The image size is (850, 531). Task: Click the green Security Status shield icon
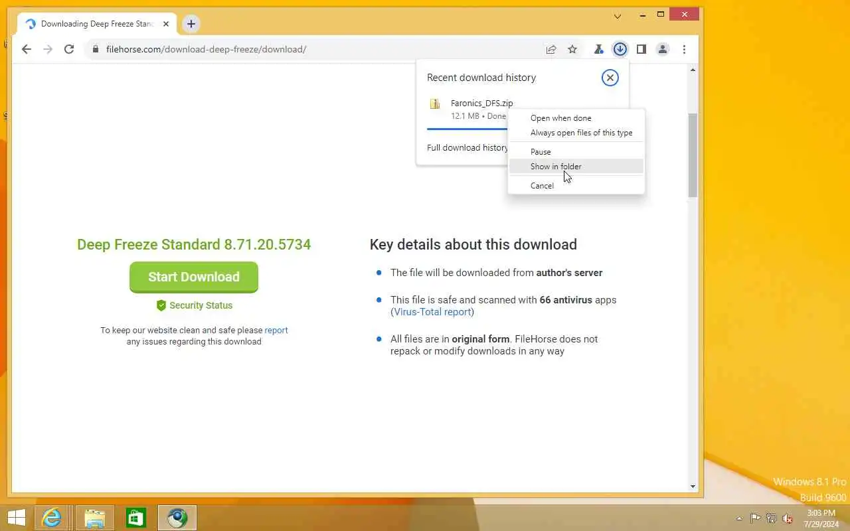coord(161,305)
